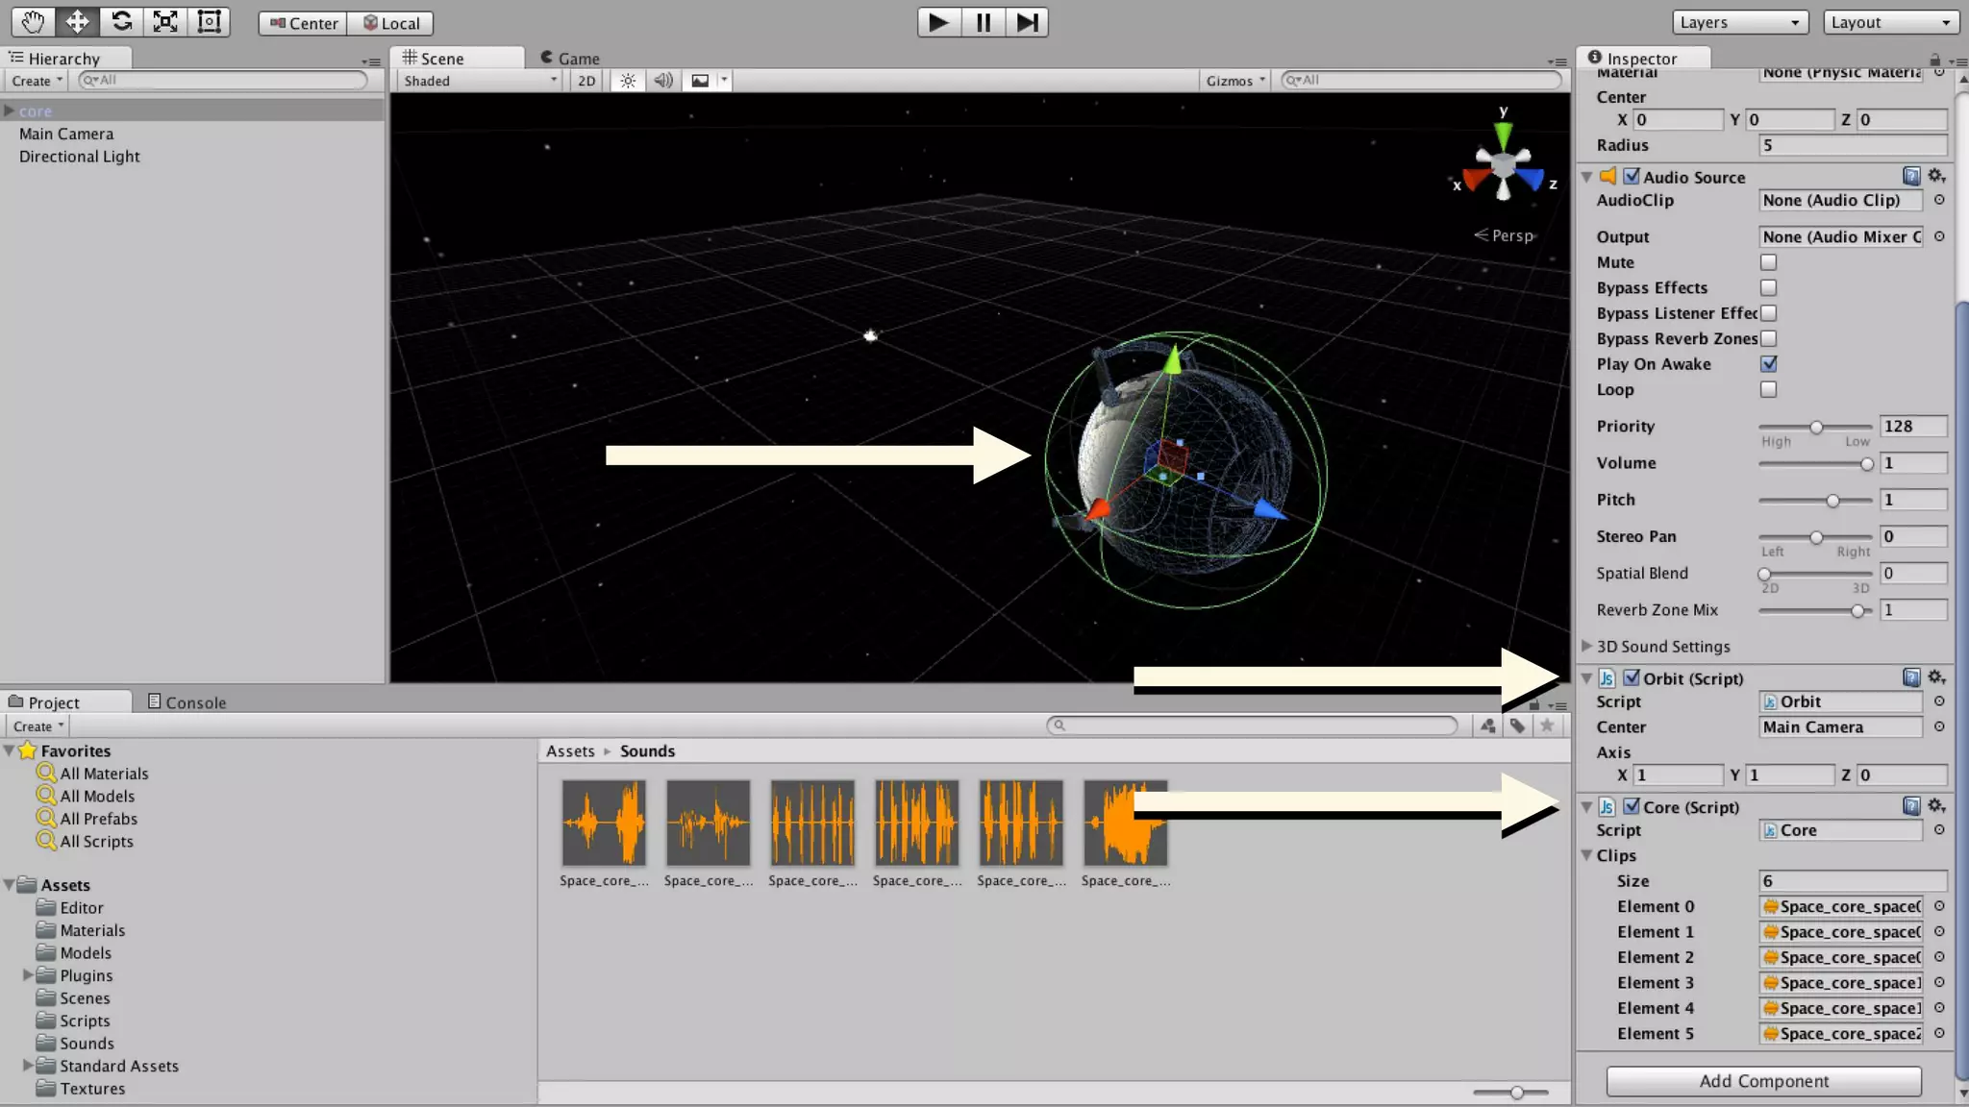
Task: Select the Scale tool
Action: 165,22
